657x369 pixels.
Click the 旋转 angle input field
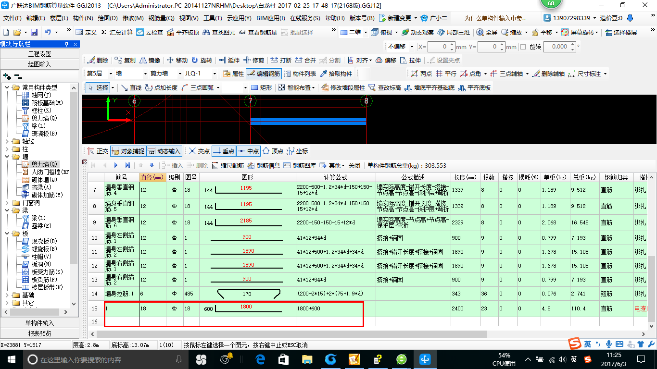pos(559,47)
